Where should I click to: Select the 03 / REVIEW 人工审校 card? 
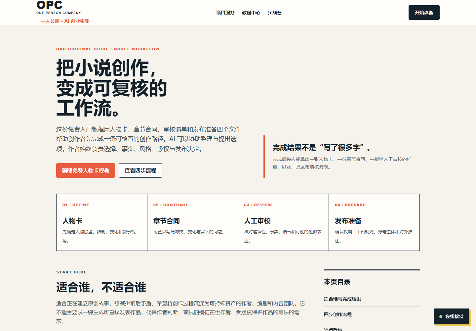283,222
